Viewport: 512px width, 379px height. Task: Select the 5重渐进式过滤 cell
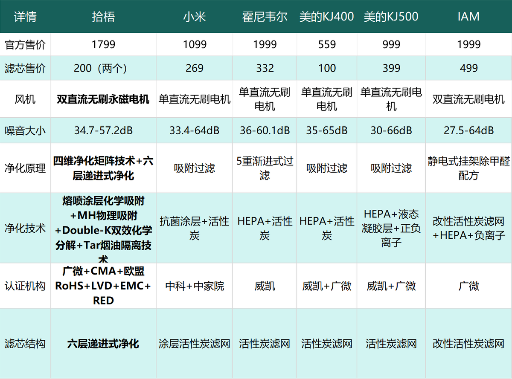(265, 168)
